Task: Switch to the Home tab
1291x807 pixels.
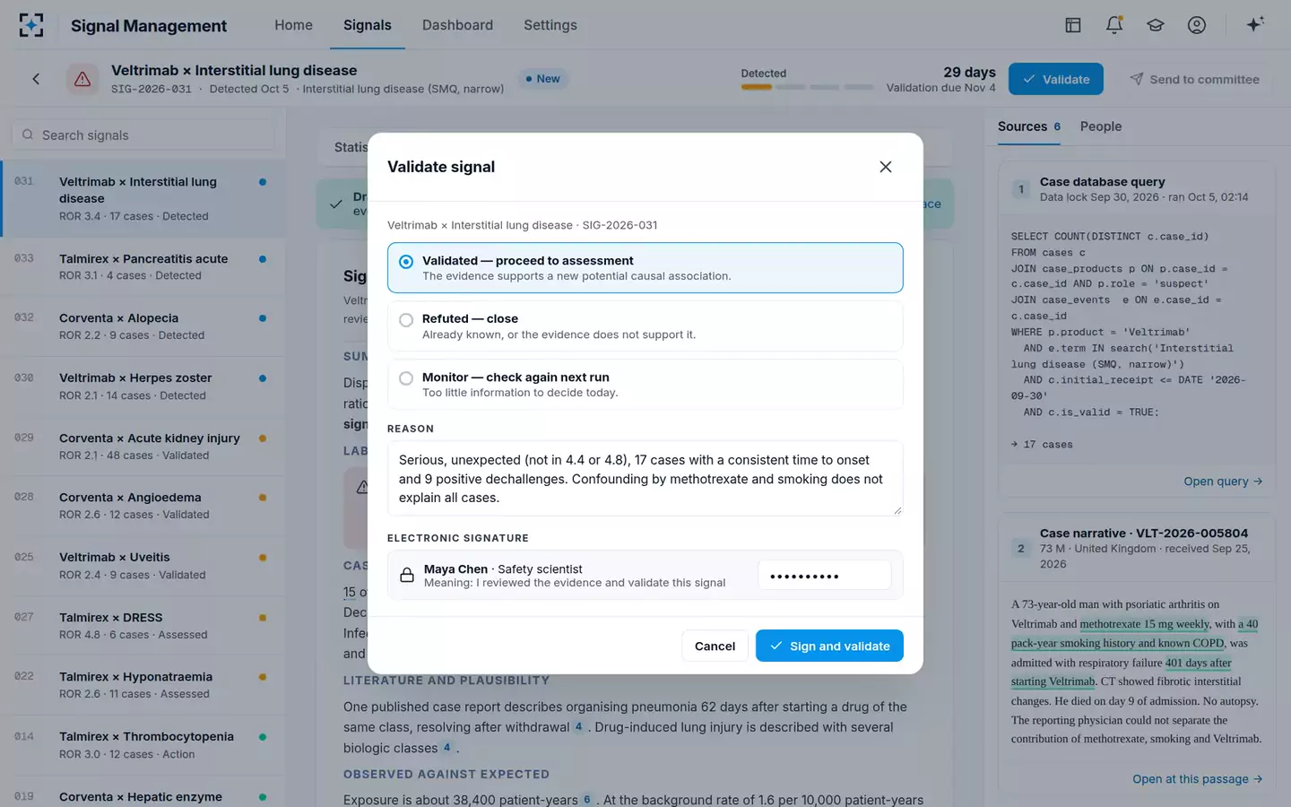Action: (293, 25)
